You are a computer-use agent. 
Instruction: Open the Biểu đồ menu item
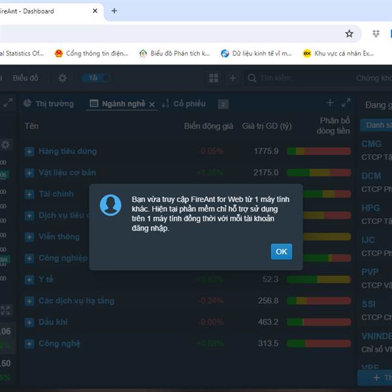point(25,78)
